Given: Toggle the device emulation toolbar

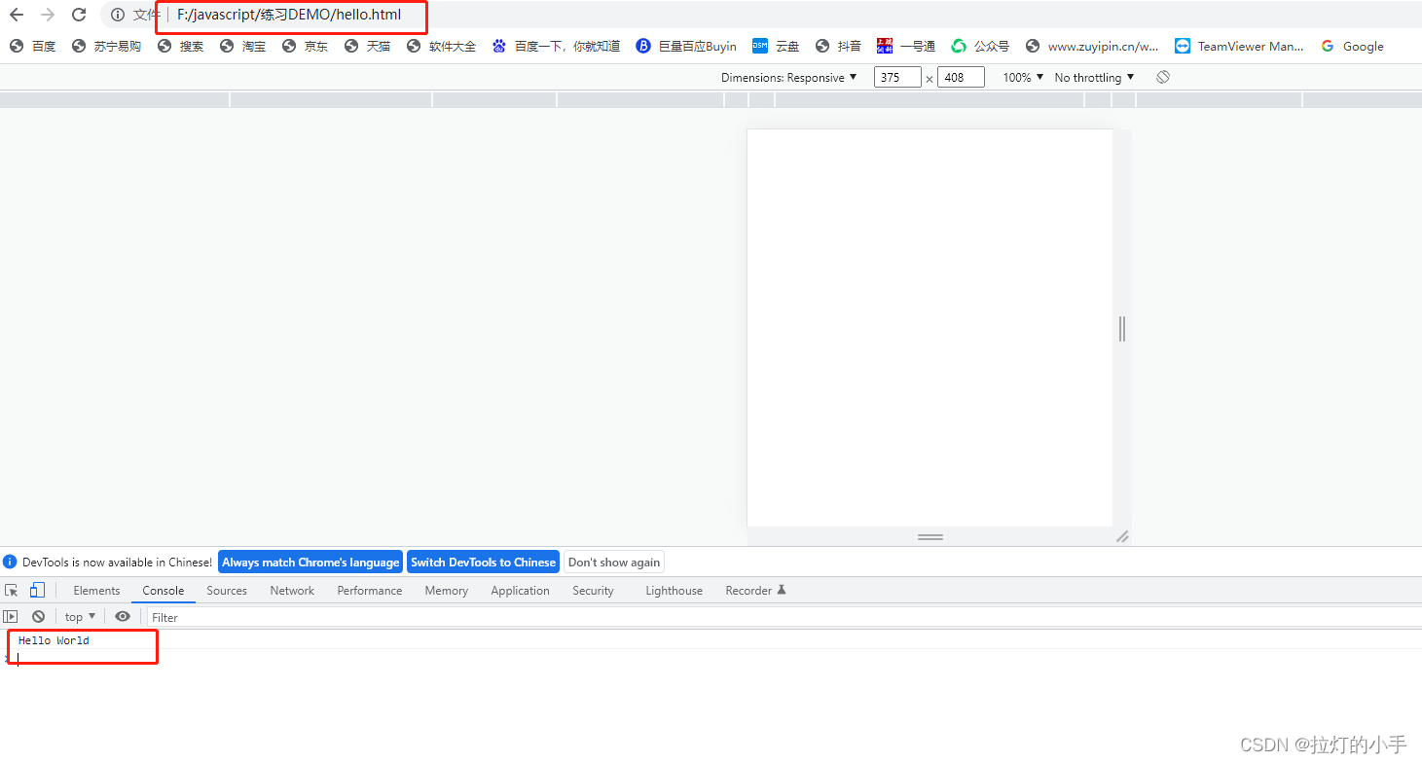Looking at the screenshot, I should coord(37,590).
